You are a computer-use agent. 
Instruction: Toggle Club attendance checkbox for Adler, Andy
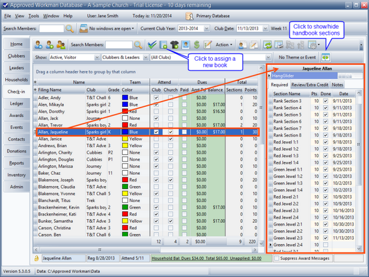(x=156, y=97)
